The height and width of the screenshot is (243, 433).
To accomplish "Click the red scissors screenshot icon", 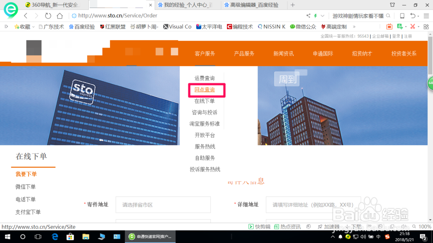I will pos(413,26).
